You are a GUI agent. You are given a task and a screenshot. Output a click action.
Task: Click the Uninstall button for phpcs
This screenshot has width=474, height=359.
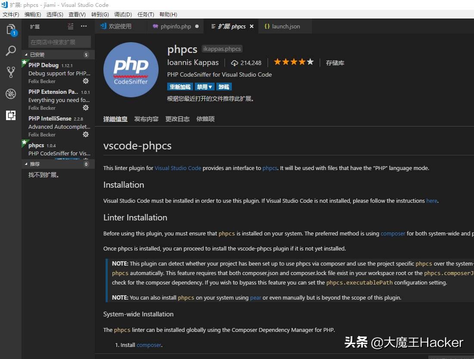pos(224,87)
